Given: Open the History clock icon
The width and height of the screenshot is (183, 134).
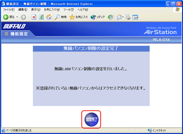Looking at the screenshot, I should (x=110, y=17).
